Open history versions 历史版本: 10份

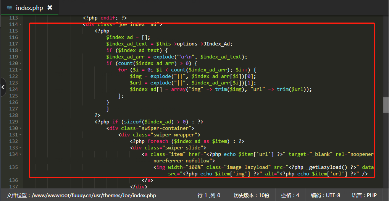[x=251, y=195]
